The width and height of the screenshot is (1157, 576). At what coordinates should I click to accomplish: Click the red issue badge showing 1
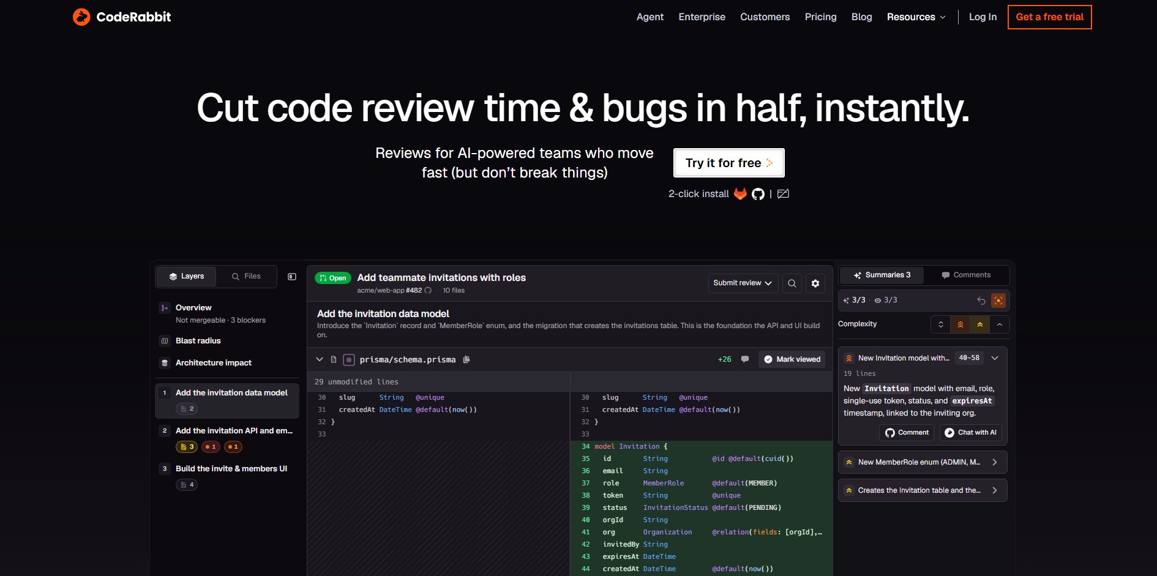211,447
